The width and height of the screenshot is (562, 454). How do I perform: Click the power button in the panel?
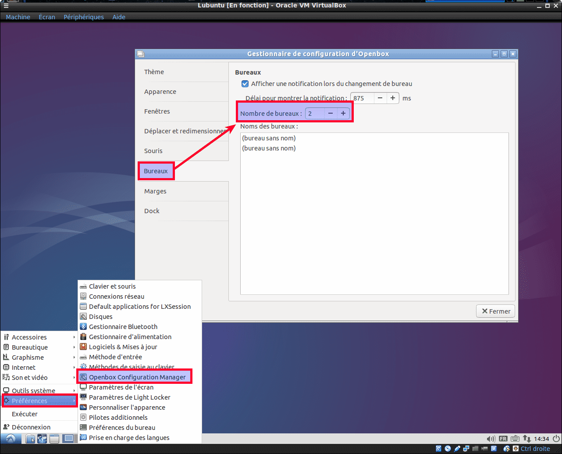[556, 439]
